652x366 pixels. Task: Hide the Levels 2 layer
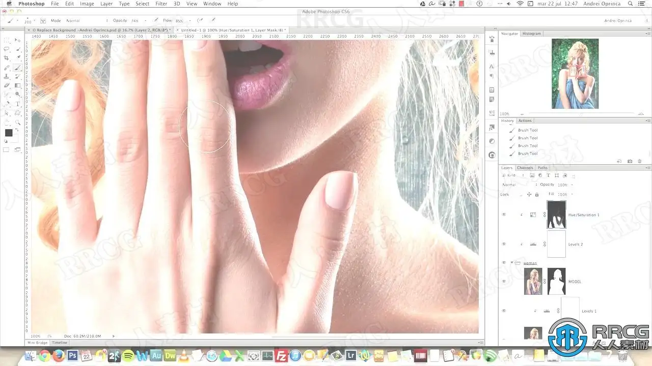click(x=504, y=244)
